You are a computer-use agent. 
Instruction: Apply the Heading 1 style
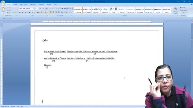coord(96,10)
